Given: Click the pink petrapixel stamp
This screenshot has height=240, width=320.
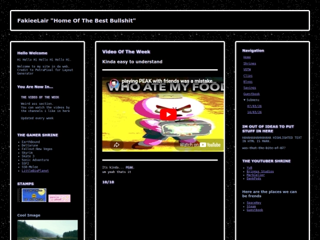Looking at the screenshot, I should [59, 198].
